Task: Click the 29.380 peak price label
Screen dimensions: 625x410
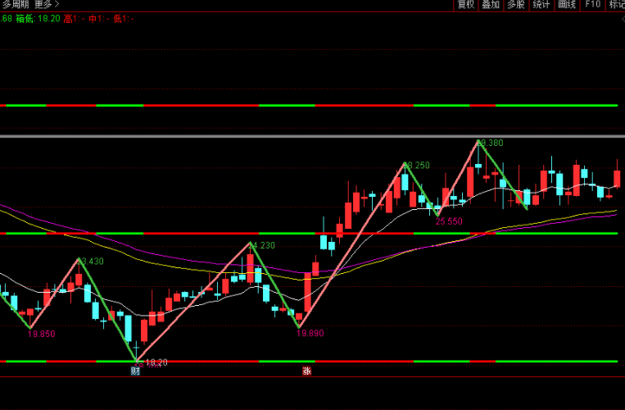Action: [x=491, y=143]
